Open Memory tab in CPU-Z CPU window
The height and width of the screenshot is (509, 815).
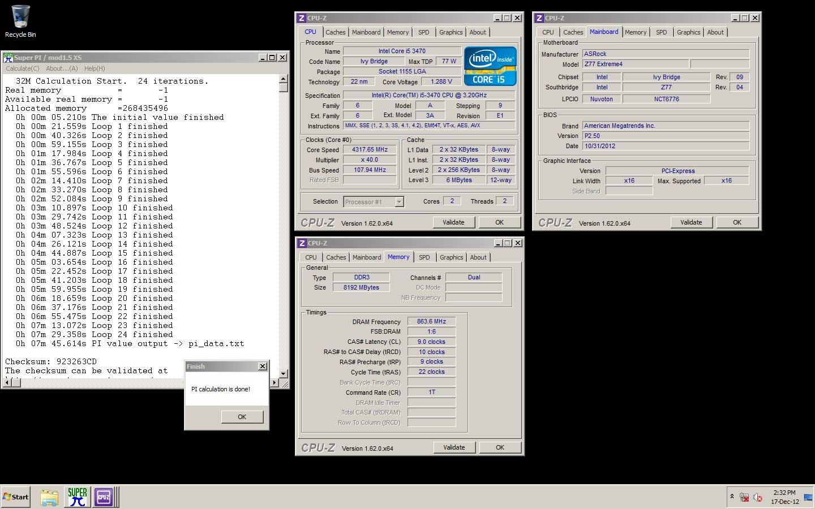tap(398, 32)
